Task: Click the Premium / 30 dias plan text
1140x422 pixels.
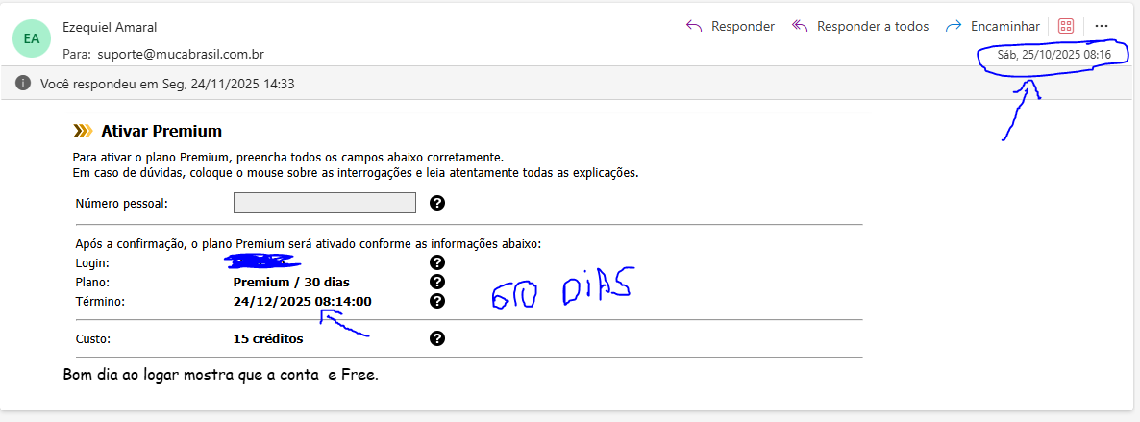Action: [x=291, y=282]
